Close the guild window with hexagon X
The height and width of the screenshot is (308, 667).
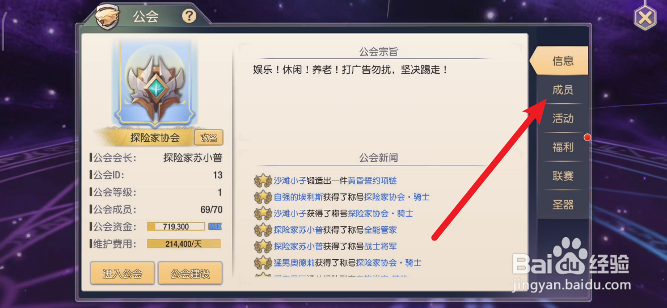(645, 18)
